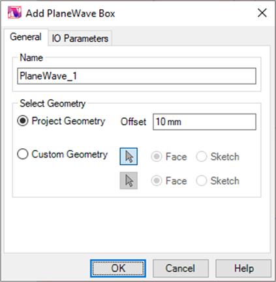The image size is (276, 282).
Task: Click the Offset label text
Action: [133, 122]
